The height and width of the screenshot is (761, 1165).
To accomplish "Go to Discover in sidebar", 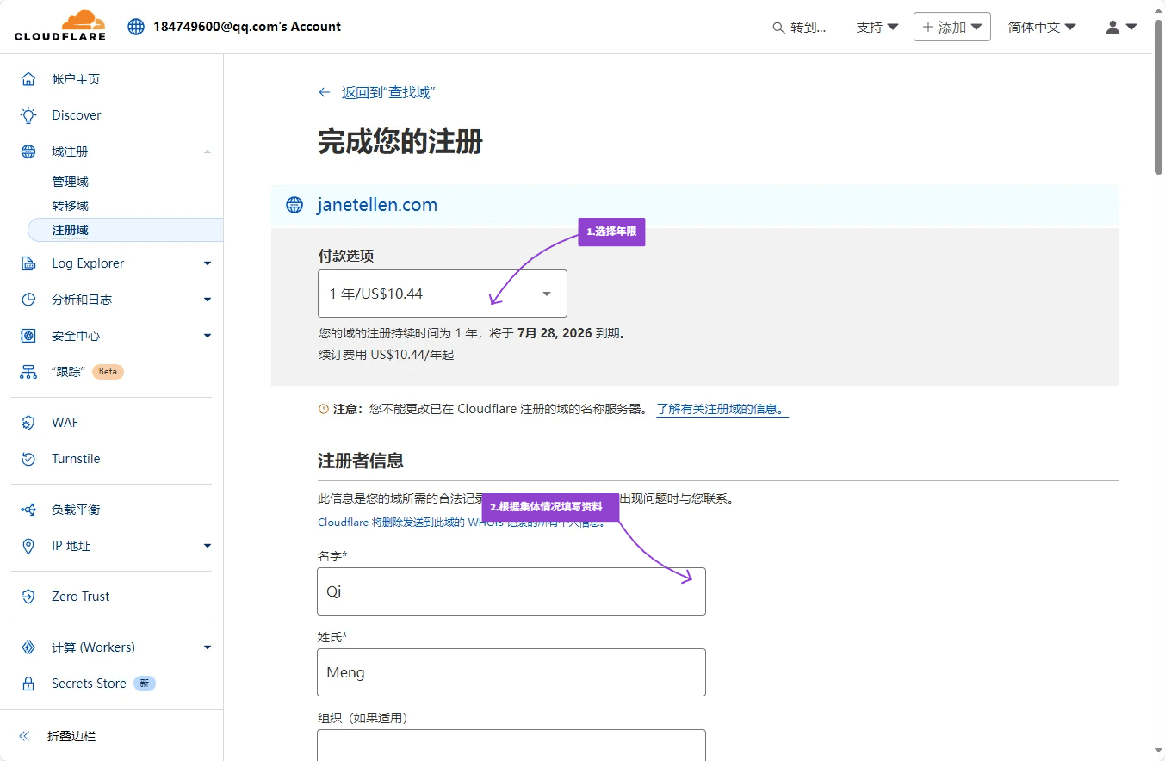I will click(x=76, y=115).
